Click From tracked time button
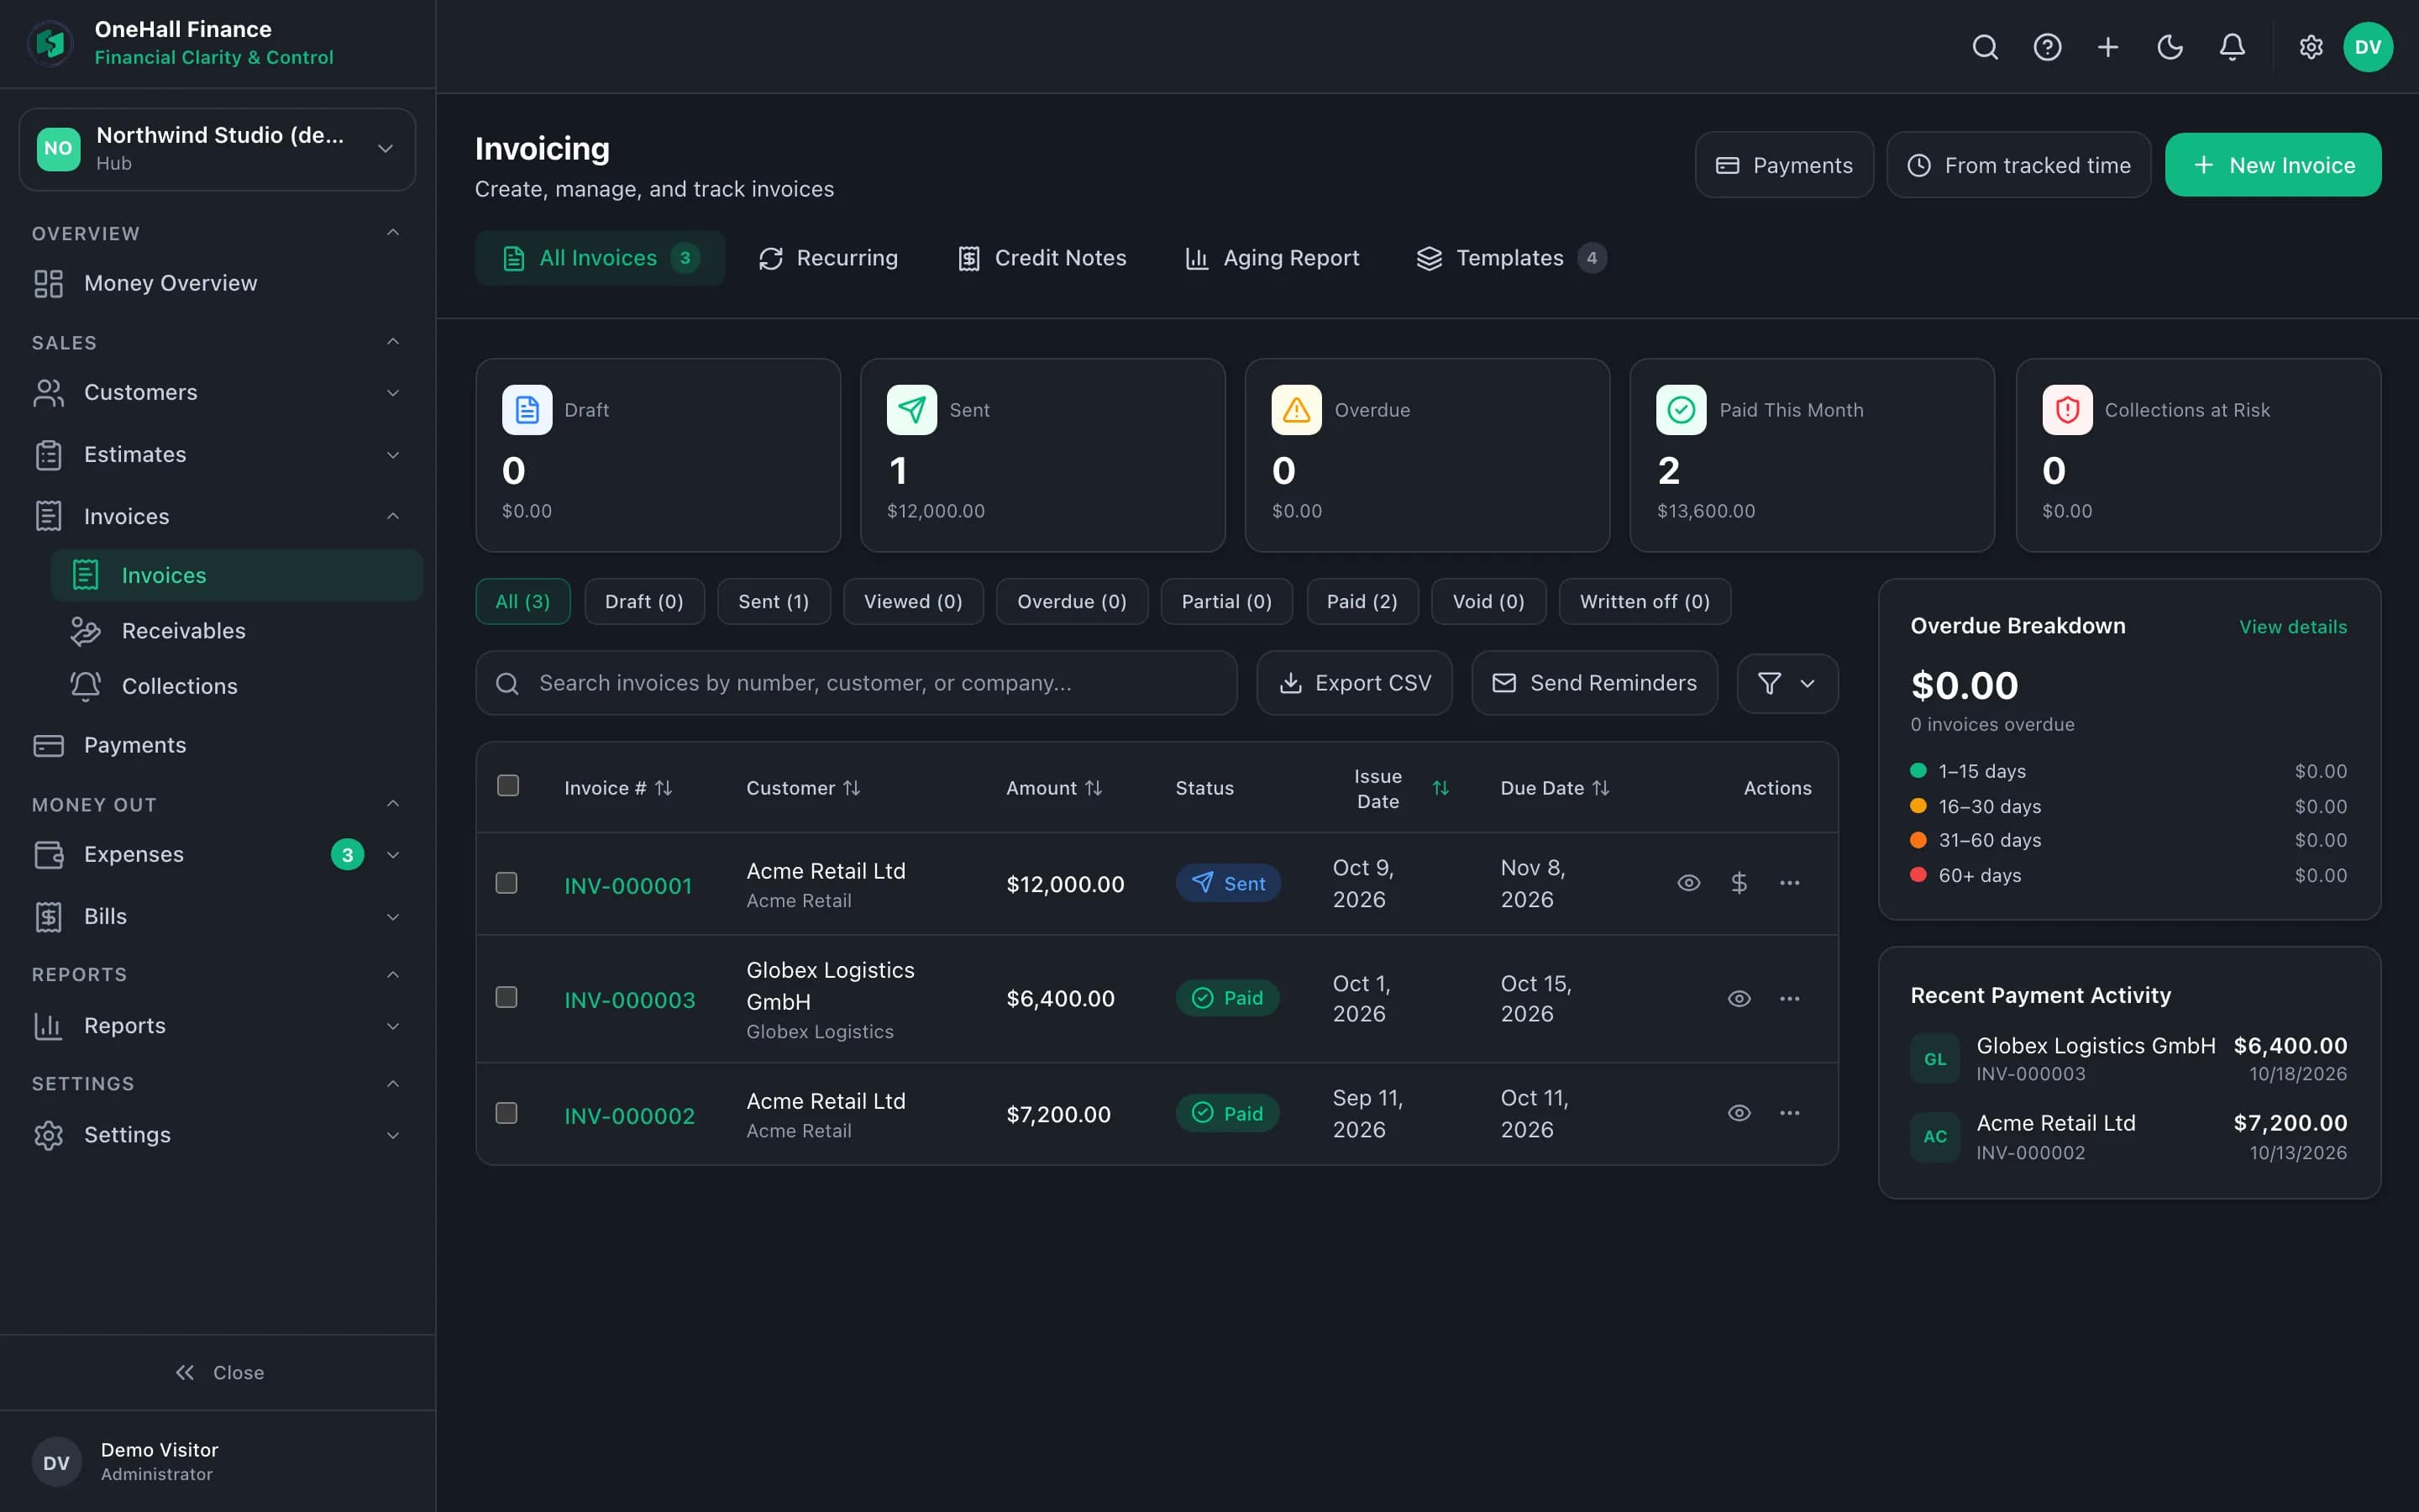Viewport: 2419px width, 1512px height. click(x=2018, y=165)
